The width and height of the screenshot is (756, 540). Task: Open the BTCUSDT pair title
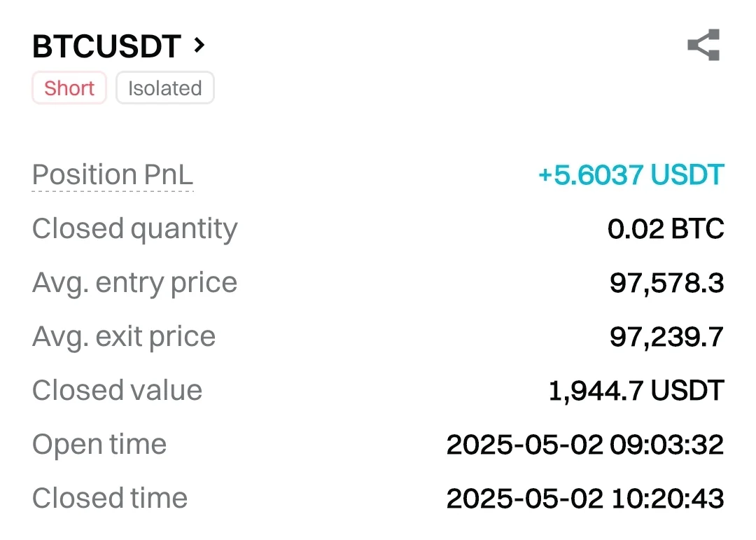[x=107, y=46]
